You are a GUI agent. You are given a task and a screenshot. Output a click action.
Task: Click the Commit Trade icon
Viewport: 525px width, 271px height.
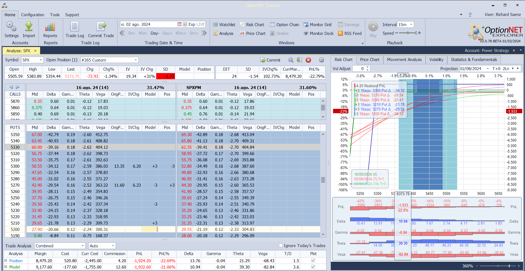point(101,26)
